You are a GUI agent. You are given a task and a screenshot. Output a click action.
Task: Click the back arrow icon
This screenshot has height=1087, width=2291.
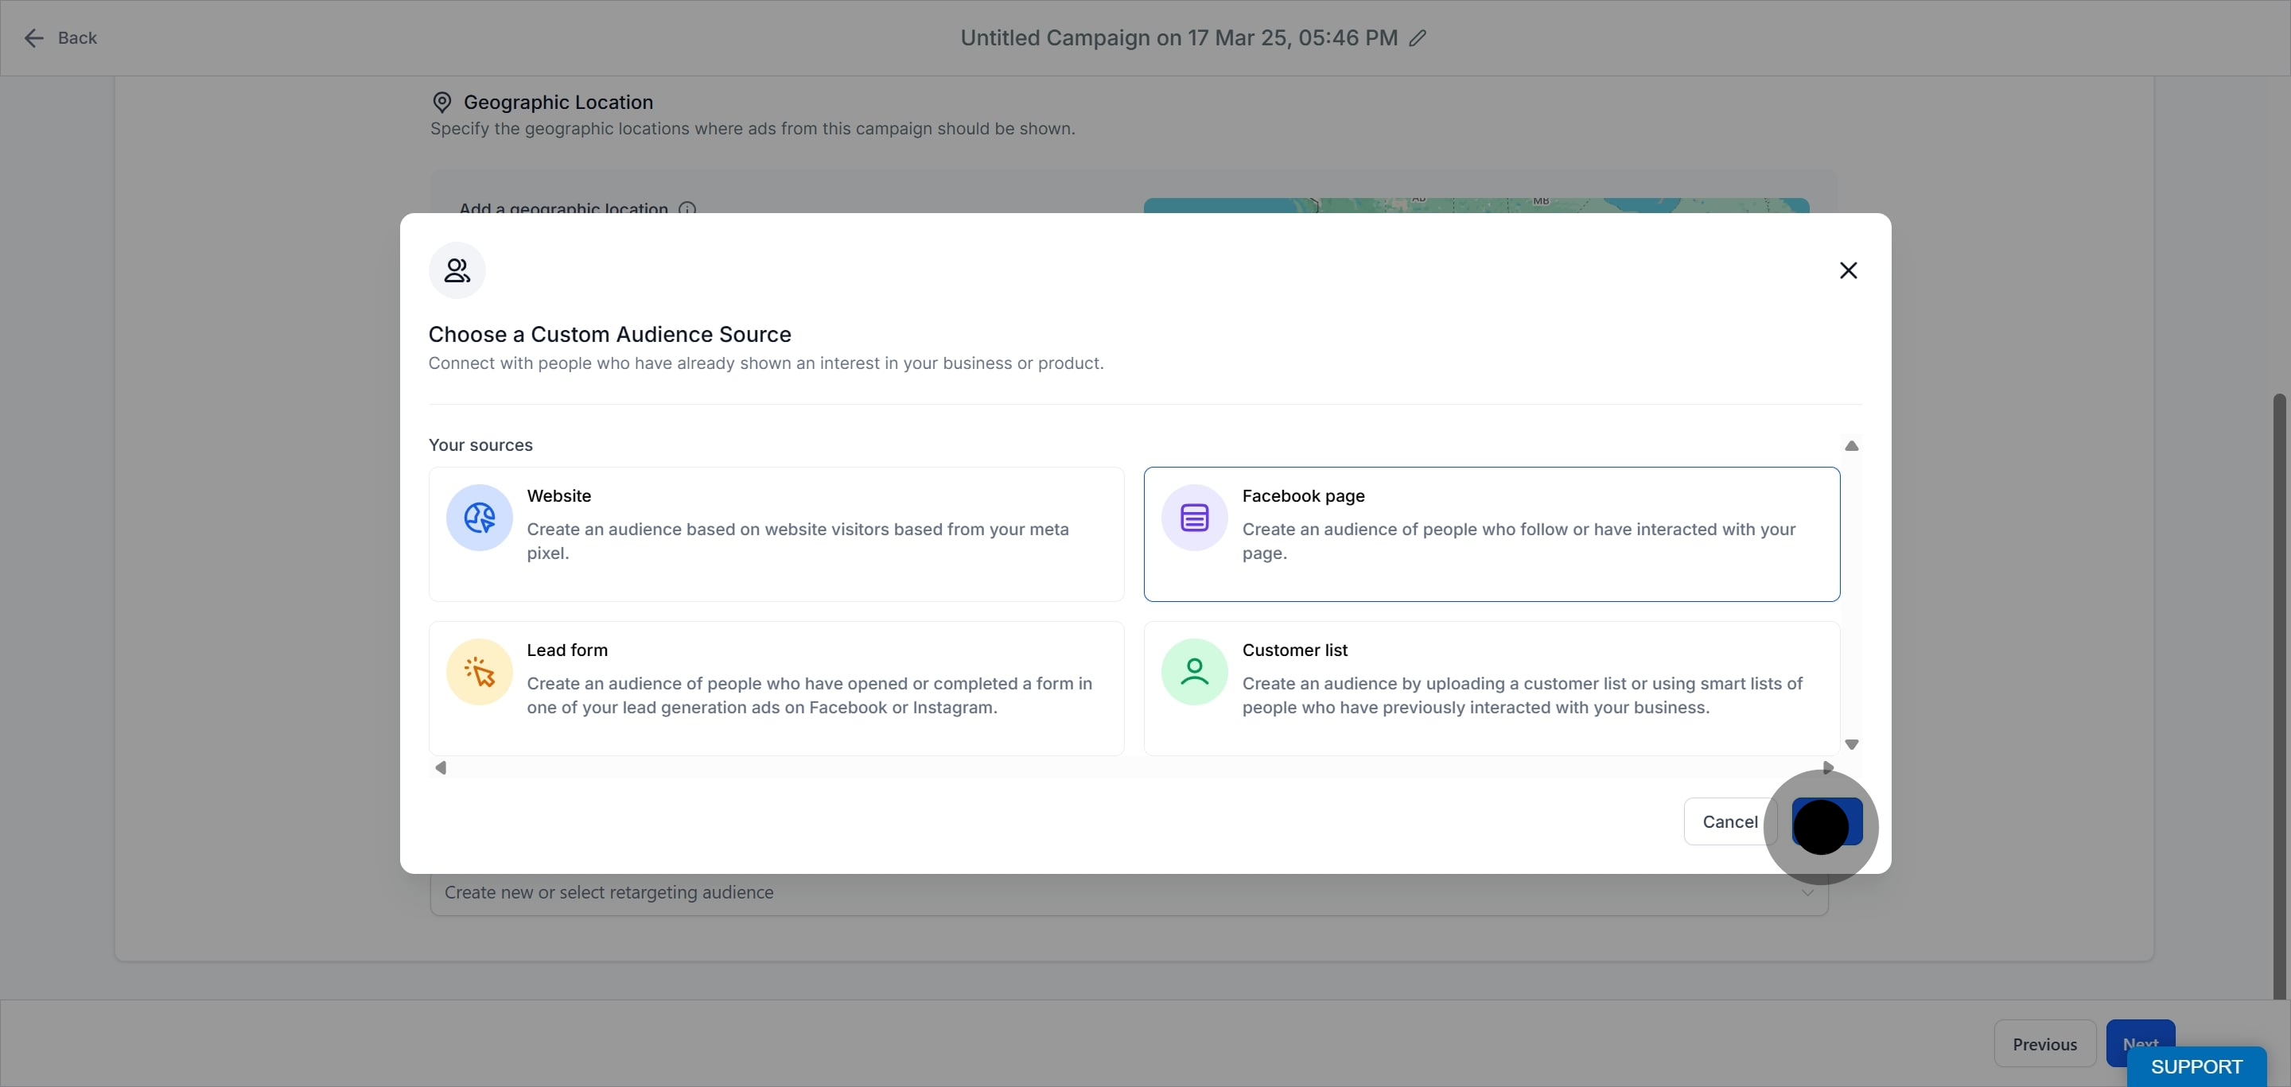tap(33, 38)
